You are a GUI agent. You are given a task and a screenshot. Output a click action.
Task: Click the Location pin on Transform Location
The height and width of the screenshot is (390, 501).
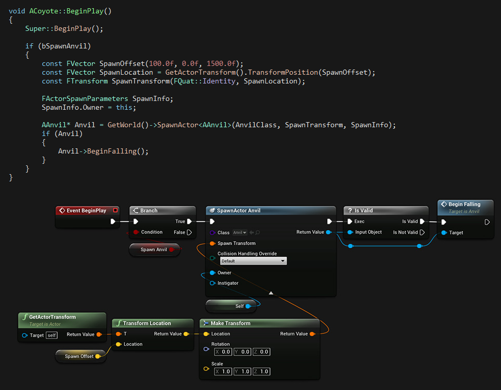[x=119, y=344]
